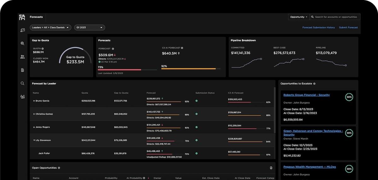
Task: Open the Opportunity search type dropdown
Action: (x=299, y=17)
